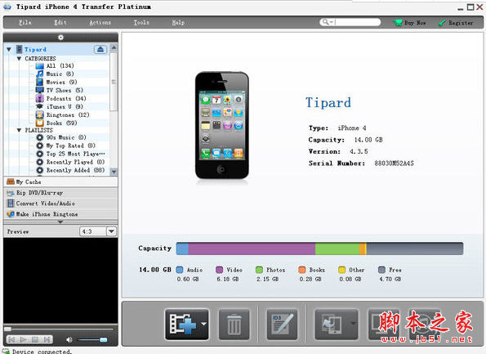Screen dimensions: 486x354
Task: Open the Ringtones (12) category
Action: coord(62,114)
